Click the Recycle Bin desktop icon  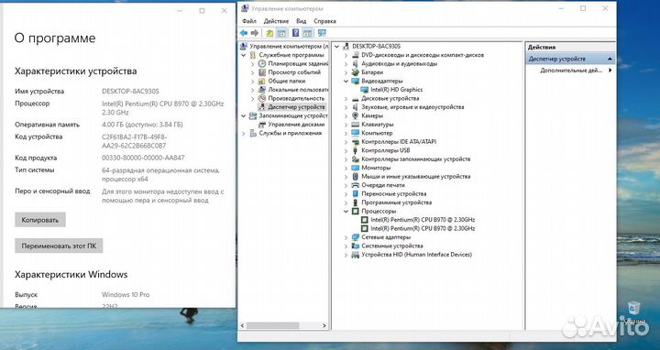click(x=633, y=309)
